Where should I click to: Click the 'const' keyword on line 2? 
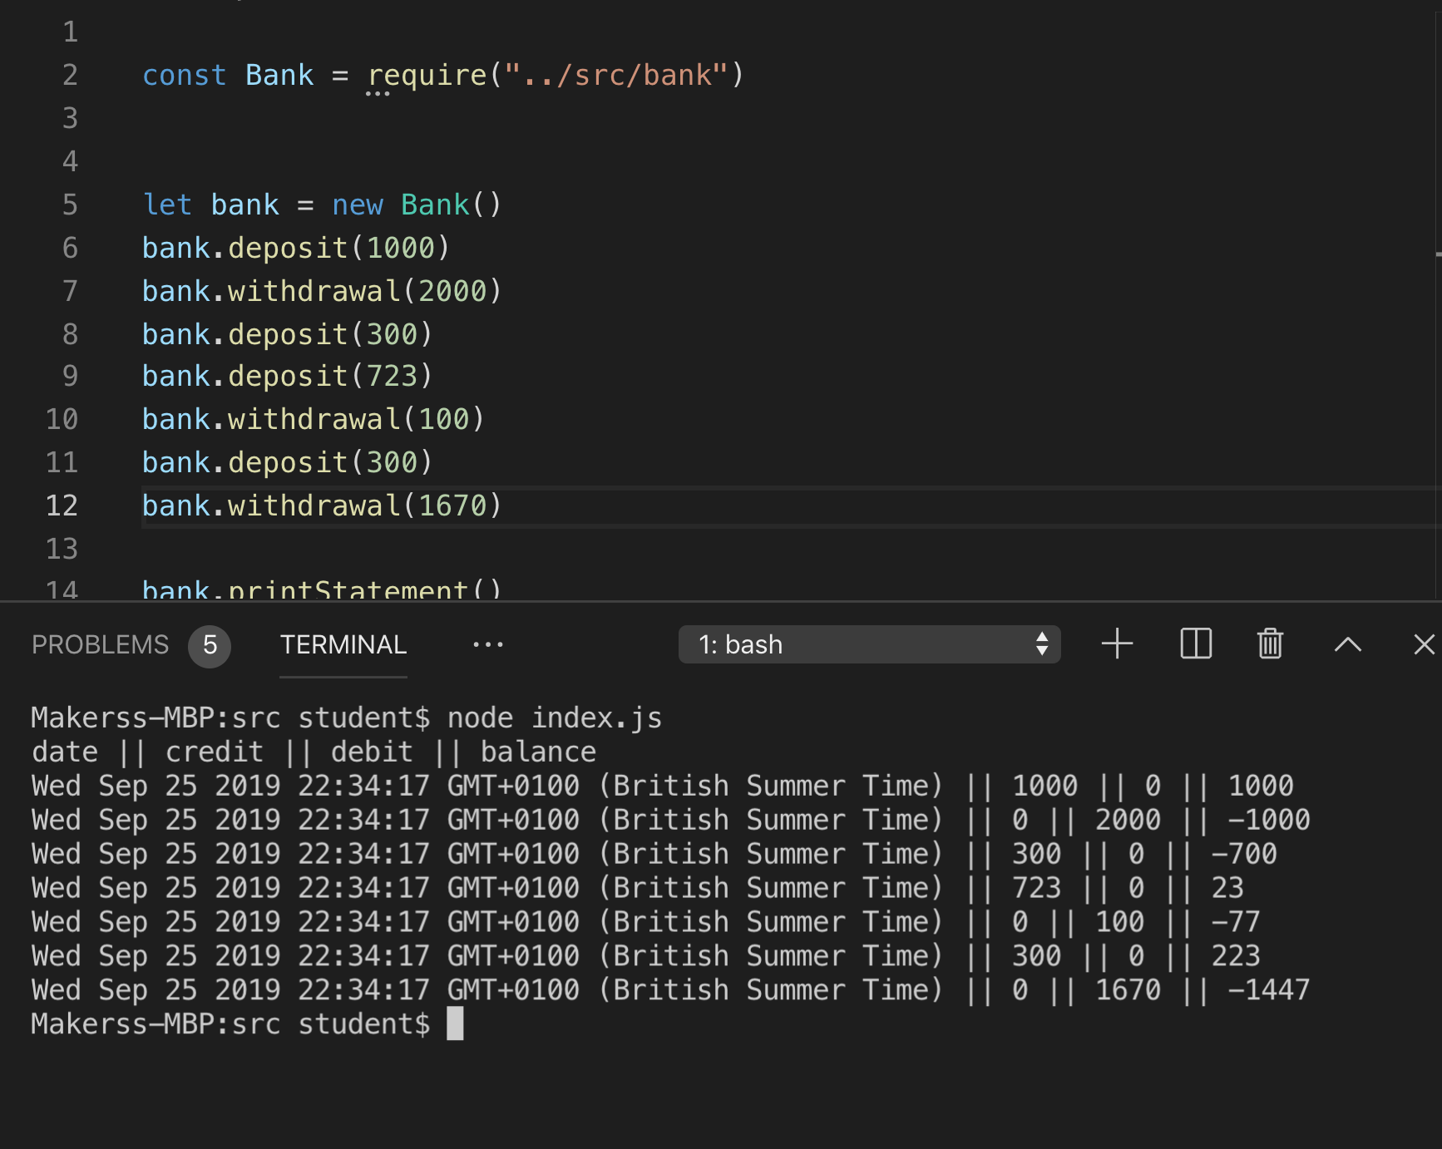pos(185,75)
